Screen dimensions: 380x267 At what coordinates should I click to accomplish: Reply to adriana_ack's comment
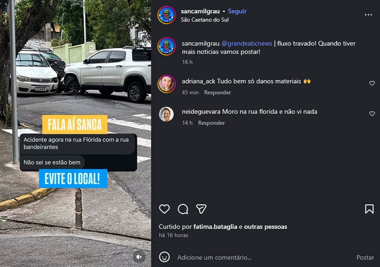(217, 93)
